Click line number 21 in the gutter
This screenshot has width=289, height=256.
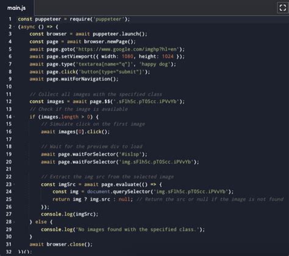point(9,169)
